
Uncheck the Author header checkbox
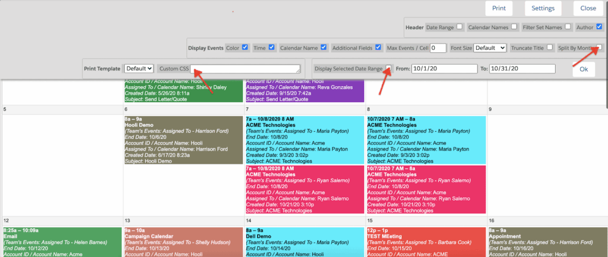599,27
